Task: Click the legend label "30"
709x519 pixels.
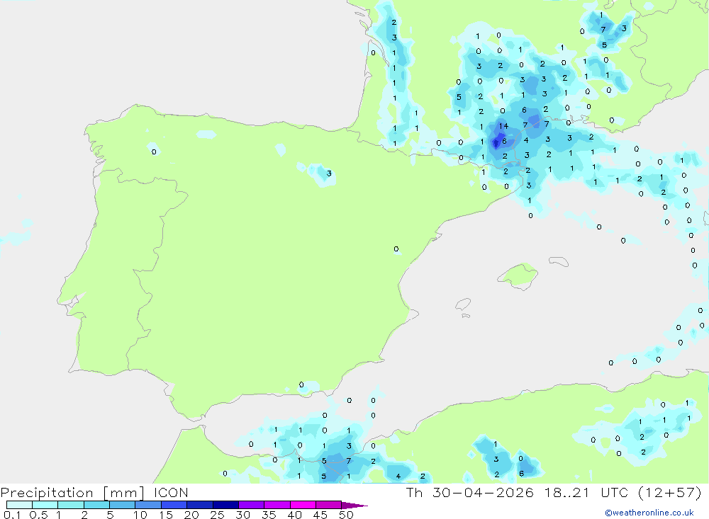Action: click(243, 515)
